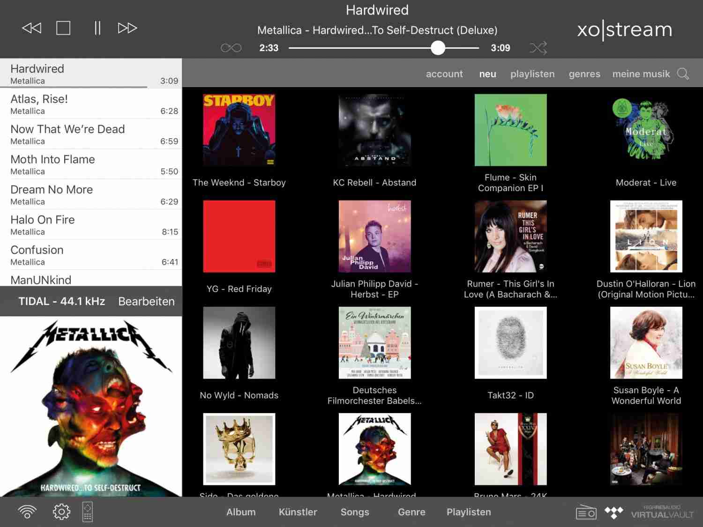This screenshot has width=703, height=527.
Task: Switch to the playlisten tab
Action: point(532,74)
